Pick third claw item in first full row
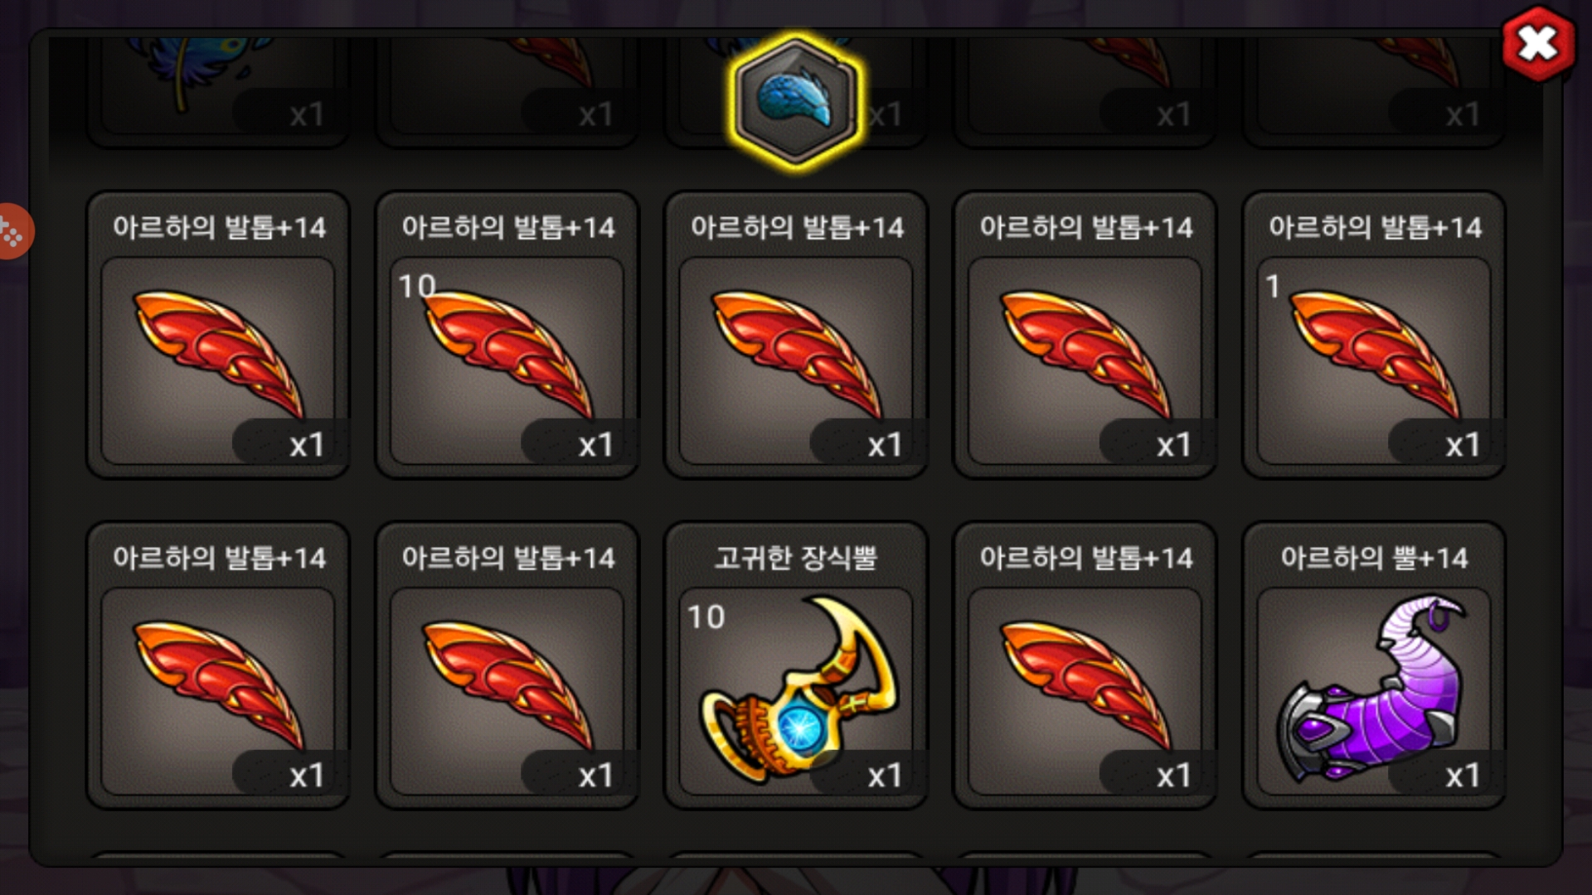Viewport: 1592px width, 895px height. 796,335
